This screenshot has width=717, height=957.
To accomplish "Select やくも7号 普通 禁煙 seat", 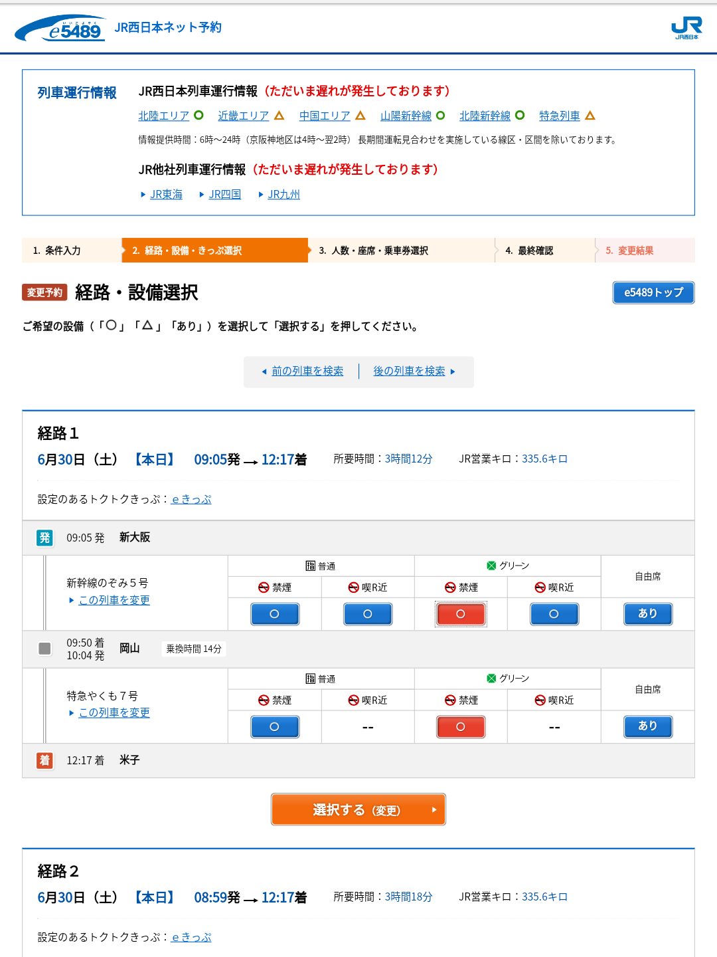I will click(275, 727).
